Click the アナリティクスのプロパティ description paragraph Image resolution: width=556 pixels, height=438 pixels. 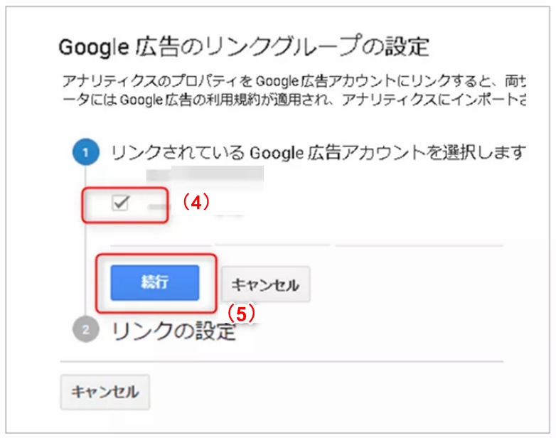pos(294,90)
